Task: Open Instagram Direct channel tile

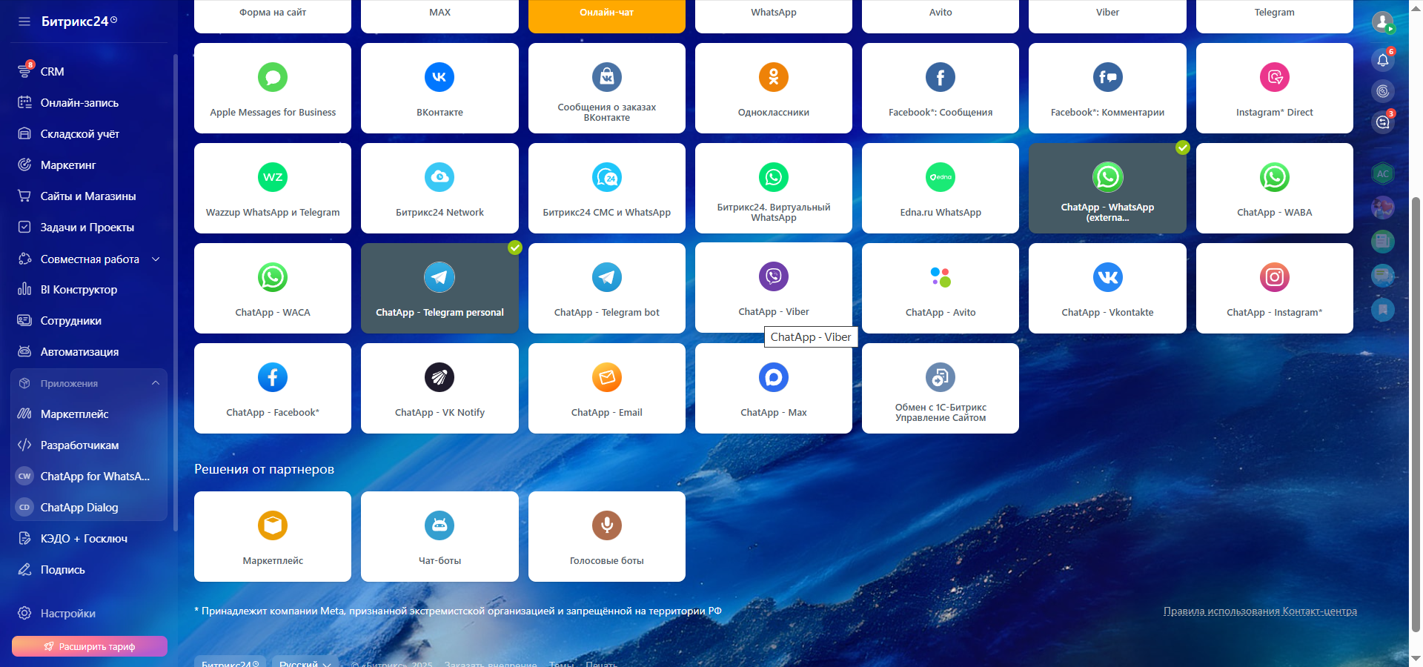Action: tap(1274, 89)
